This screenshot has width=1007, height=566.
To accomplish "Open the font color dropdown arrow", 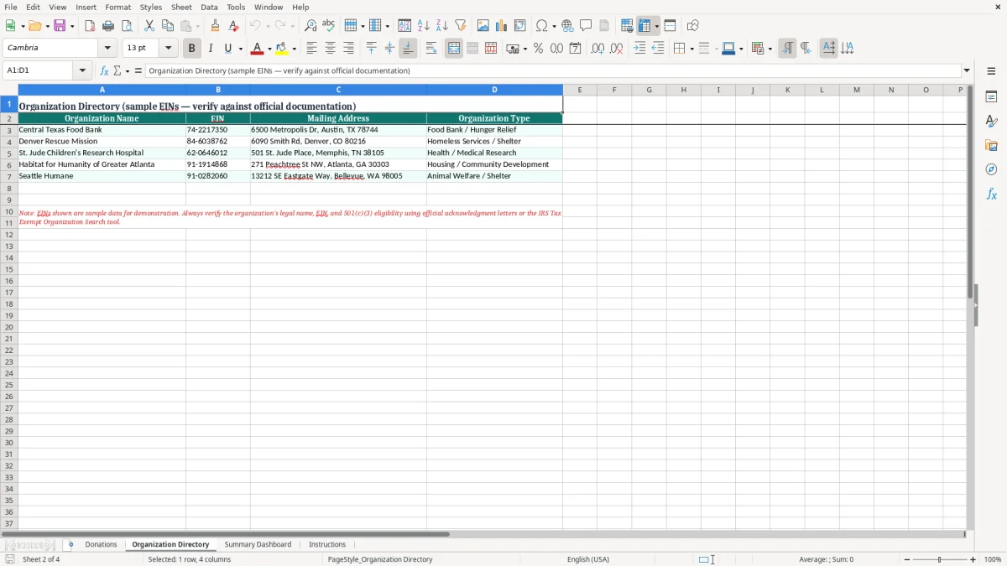I will coord(269,49).
